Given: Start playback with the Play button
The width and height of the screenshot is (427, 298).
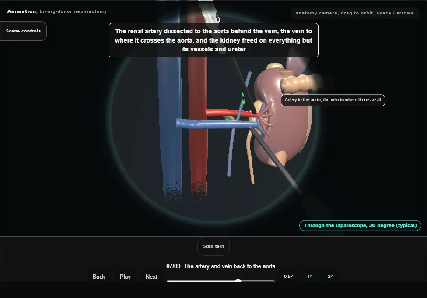Looking at the screenshot, I should coord(125,277).
